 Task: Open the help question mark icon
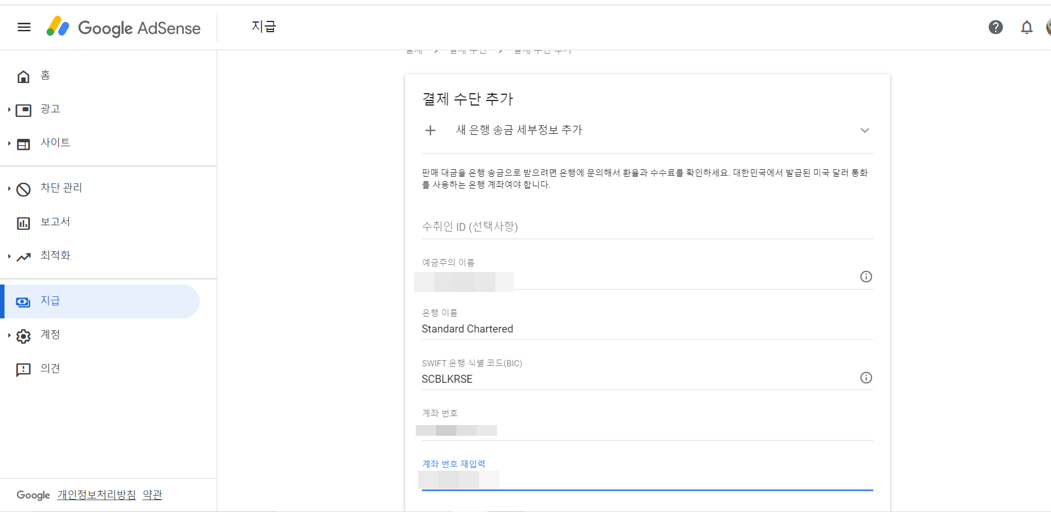[x=996, y=27]
